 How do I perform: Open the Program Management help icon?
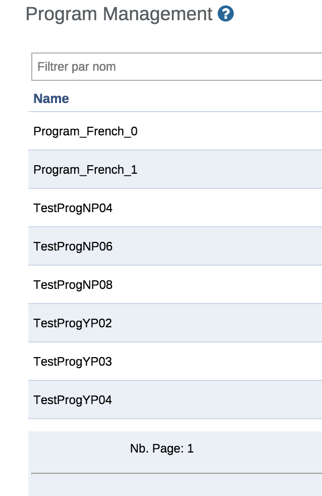[226, 14]
